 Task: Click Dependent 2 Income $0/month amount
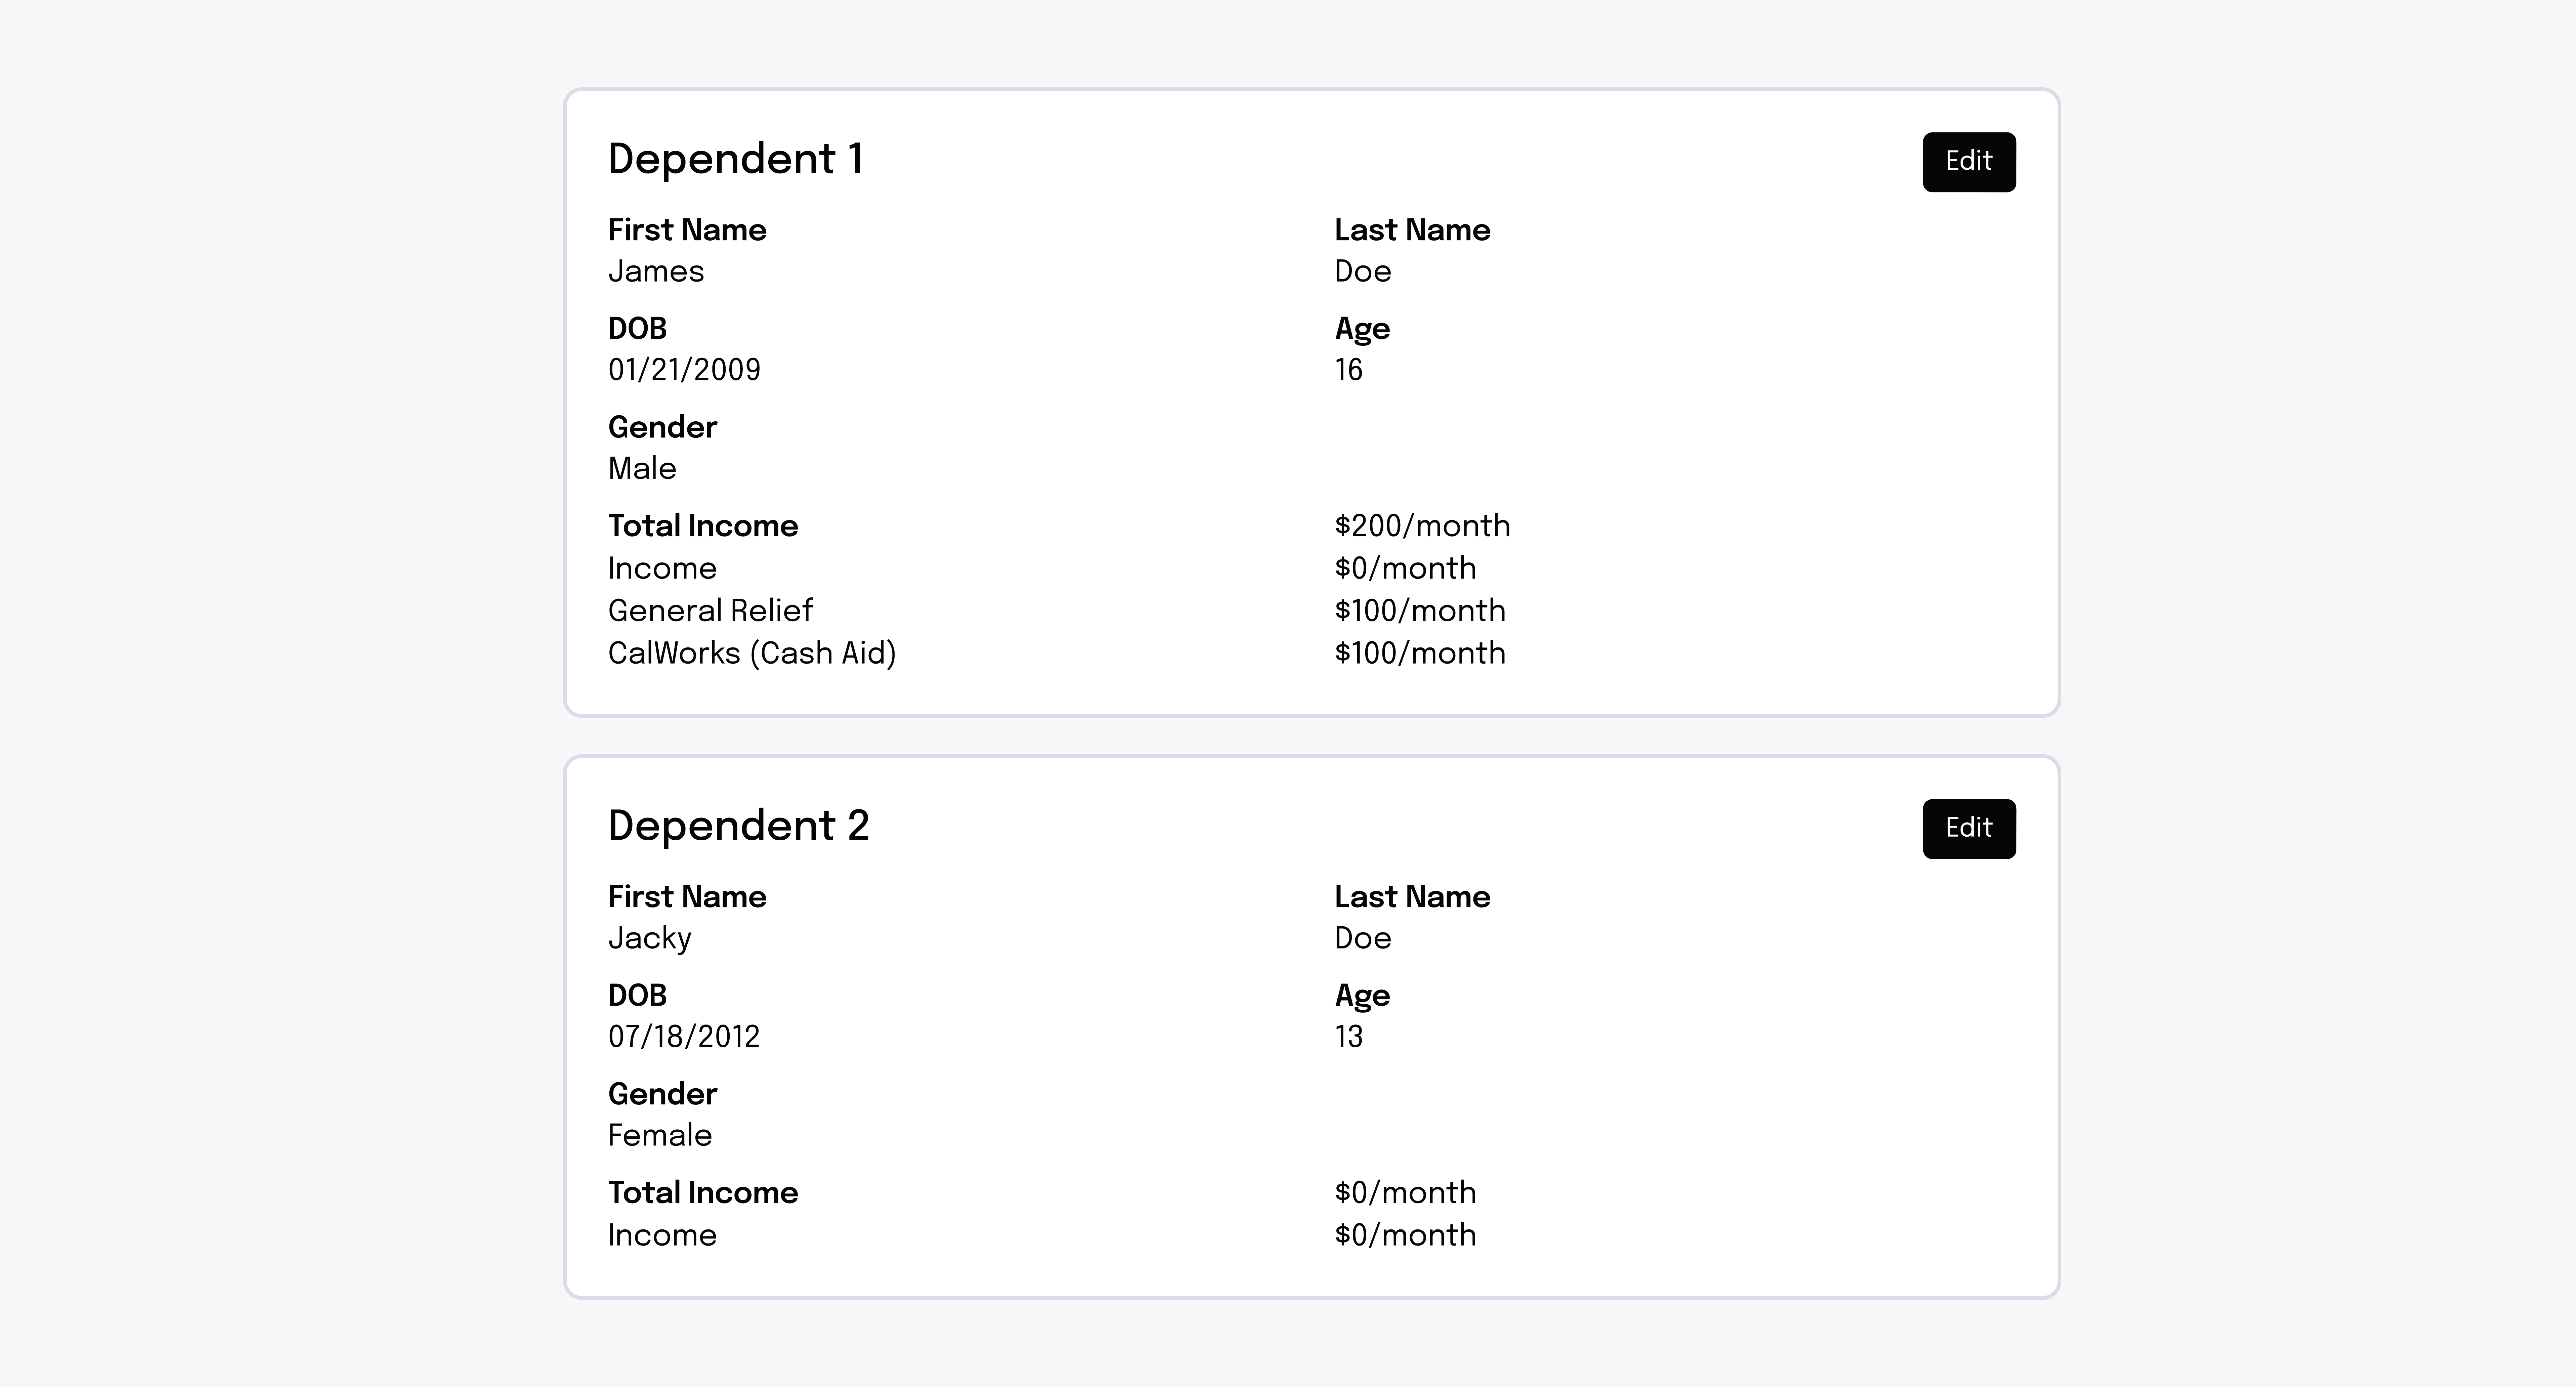point(1405,1235)
